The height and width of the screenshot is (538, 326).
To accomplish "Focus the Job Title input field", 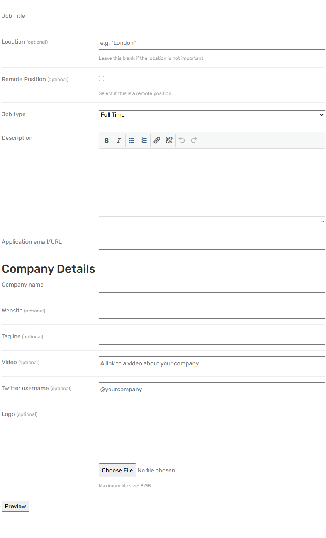I will (x=212, y=17).
